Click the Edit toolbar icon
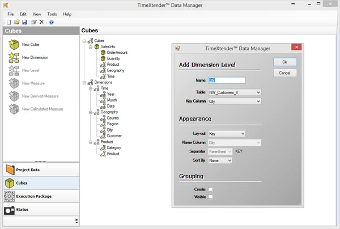The image size is (340, 229). [33, 22]
